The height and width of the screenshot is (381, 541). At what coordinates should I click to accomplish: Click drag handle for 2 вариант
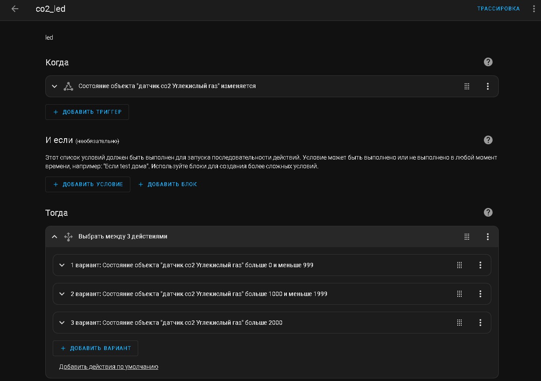[x=459, y=294]
